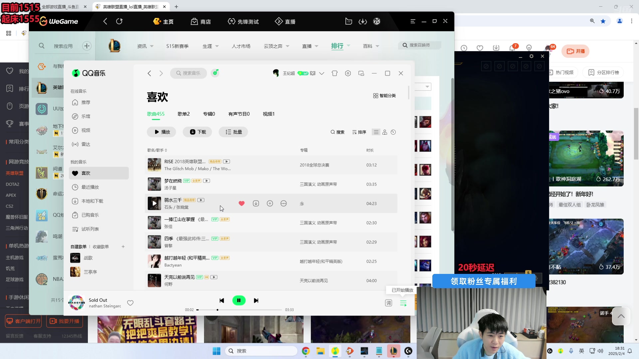Screen dimensions: 639x359
Task: Pause playback in QQ Music
Action: 239,300
